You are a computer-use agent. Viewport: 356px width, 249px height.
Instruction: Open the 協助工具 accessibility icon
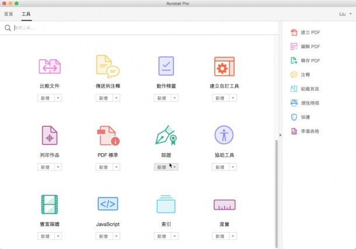coord(224,136)
